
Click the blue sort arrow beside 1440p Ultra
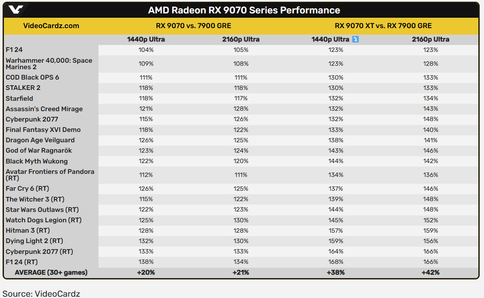click(356, 39)
